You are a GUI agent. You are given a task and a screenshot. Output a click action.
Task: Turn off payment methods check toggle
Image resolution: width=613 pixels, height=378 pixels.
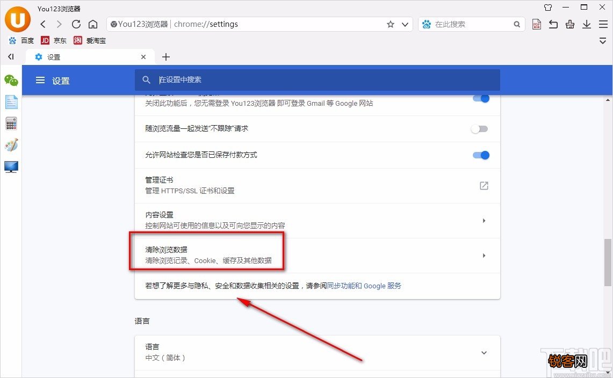[x=480, y=155]
